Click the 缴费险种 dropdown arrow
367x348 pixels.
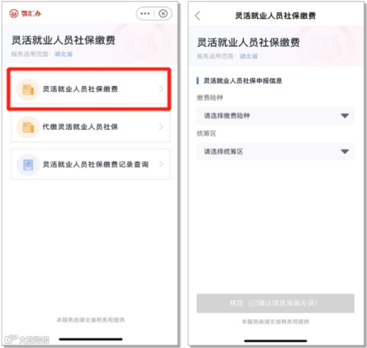[x=345, y=116]
